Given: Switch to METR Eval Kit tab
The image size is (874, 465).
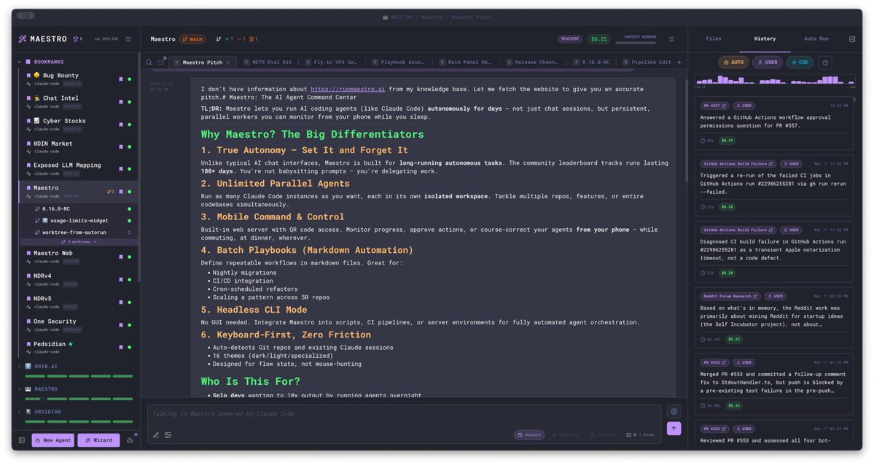Looking at the screenshot, I should click(x=268, y=63).
